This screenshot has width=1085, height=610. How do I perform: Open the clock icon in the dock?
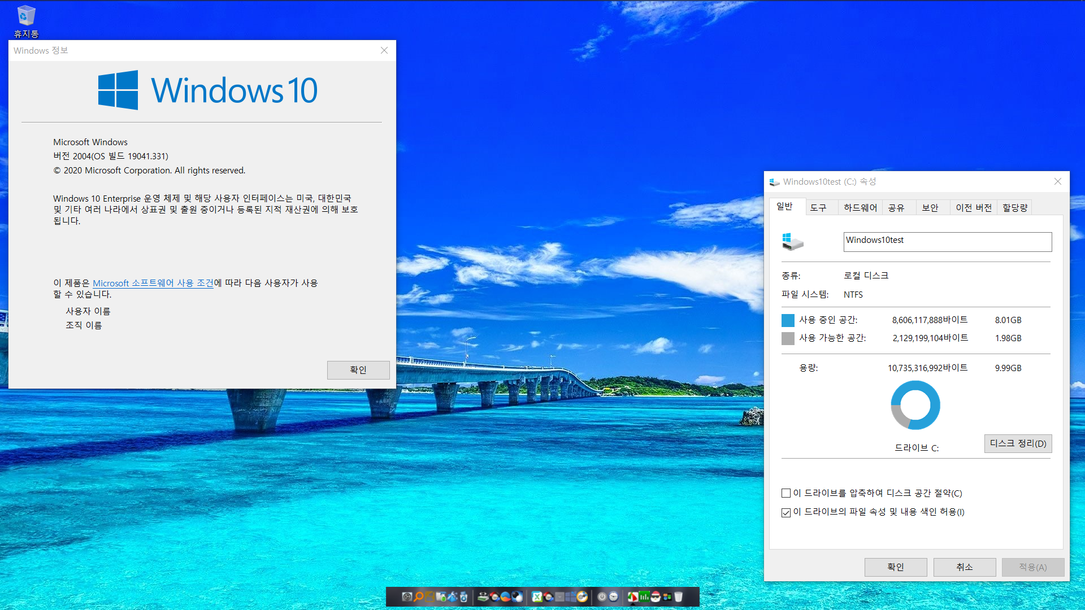pyautogui.click(x=613, y=596)
